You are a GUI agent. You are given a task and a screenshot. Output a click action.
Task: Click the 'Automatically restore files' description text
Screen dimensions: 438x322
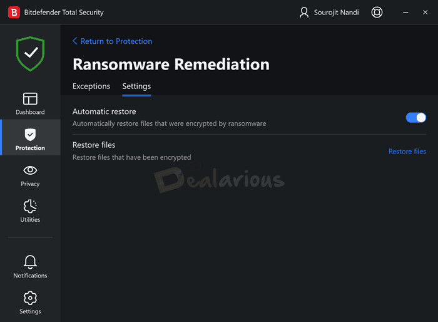[x=170, y=123]
